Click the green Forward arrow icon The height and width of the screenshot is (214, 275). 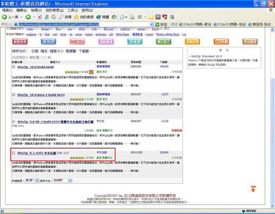click(x=28, y=17)
